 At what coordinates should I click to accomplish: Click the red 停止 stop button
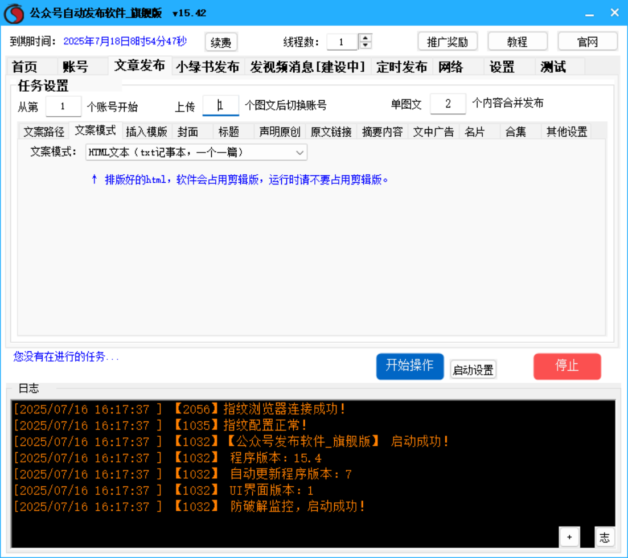point(567,366)
